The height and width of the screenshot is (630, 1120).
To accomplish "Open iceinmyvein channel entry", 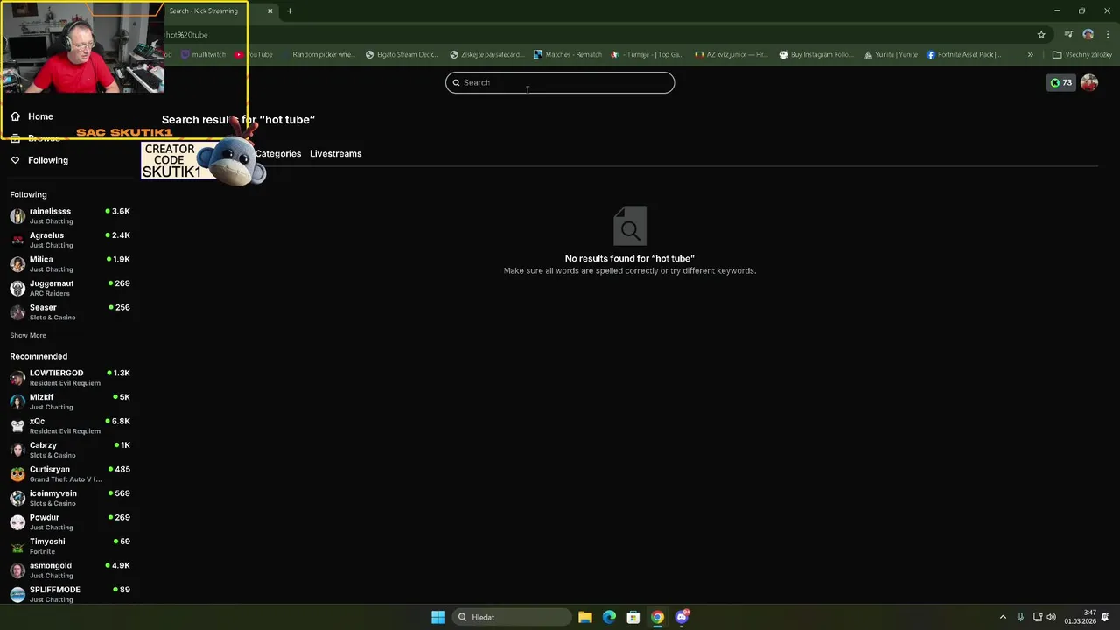I will pos(70,498).
